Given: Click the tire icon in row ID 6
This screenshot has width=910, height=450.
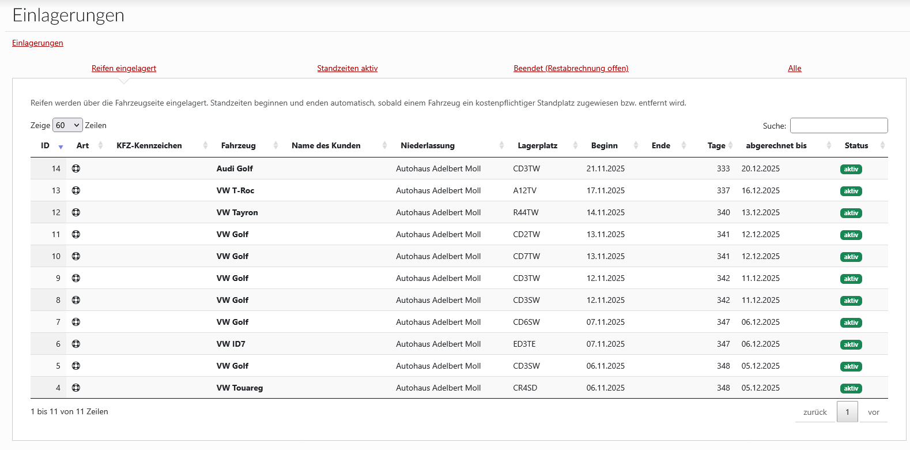Looking at the screenshot, I should click(x=76, y=344).
